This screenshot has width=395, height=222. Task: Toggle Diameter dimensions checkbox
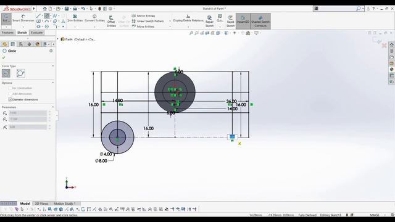tap(10, 100)
